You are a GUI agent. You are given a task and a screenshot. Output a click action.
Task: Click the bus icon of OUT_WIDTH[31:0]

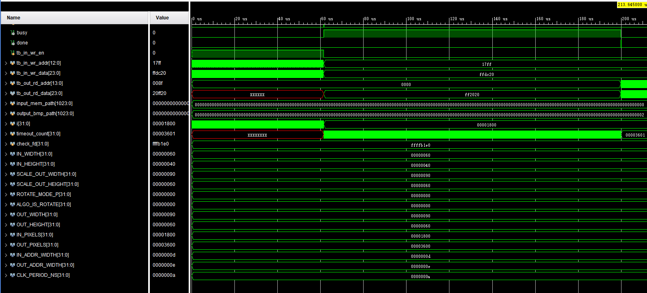[x=13, y=215]
